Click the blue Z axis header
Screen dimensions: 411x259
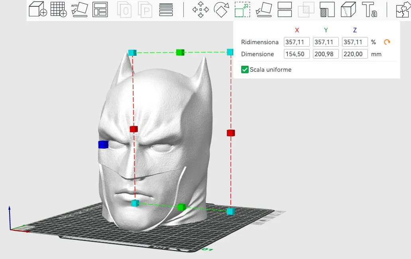[x=355, y=30]
